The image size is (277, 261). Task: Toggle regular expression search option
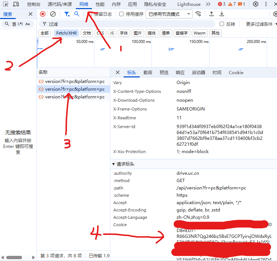pyautogui.click(x=20, y=24)
